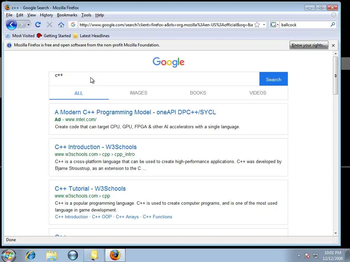Click the magnifier icon in the search box
The image size is (350, 262).
(333, 25)
